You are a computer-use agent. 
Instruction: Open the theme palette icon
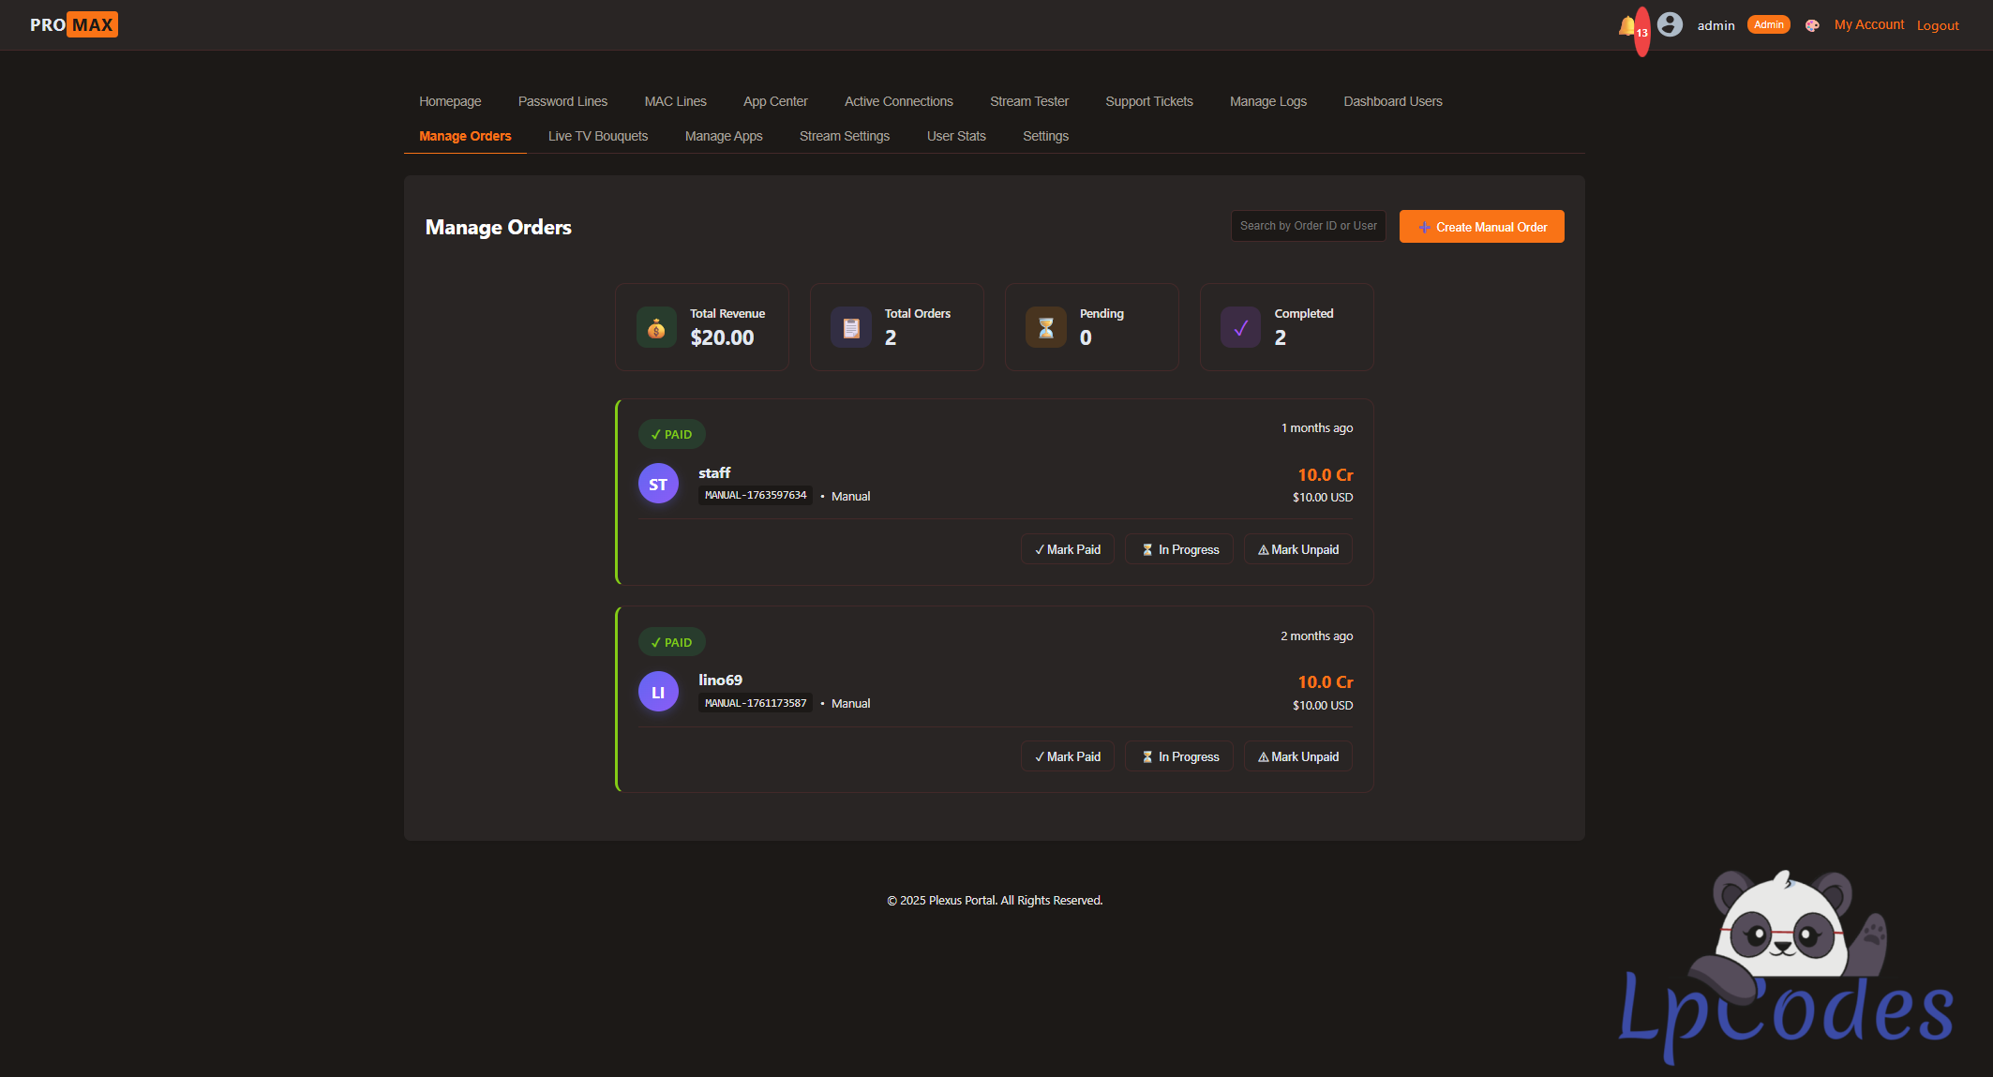[x=1812, y=25]
